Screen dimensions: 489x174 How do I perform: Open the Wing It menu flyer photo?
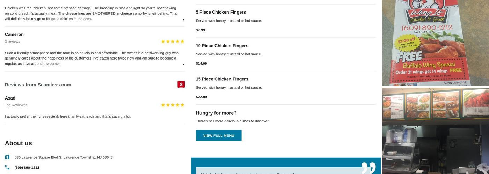(435, 43)
